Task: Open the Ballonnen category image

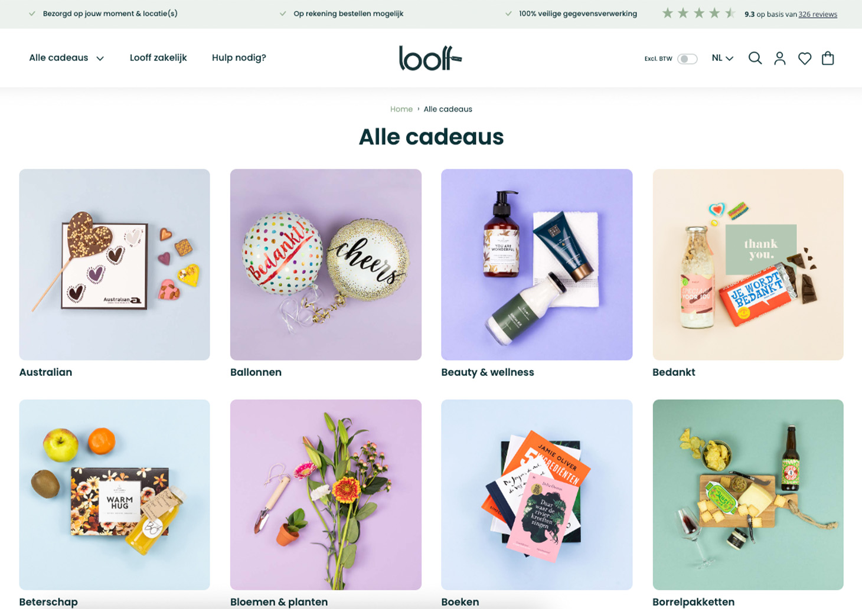Action: (326, 264)
